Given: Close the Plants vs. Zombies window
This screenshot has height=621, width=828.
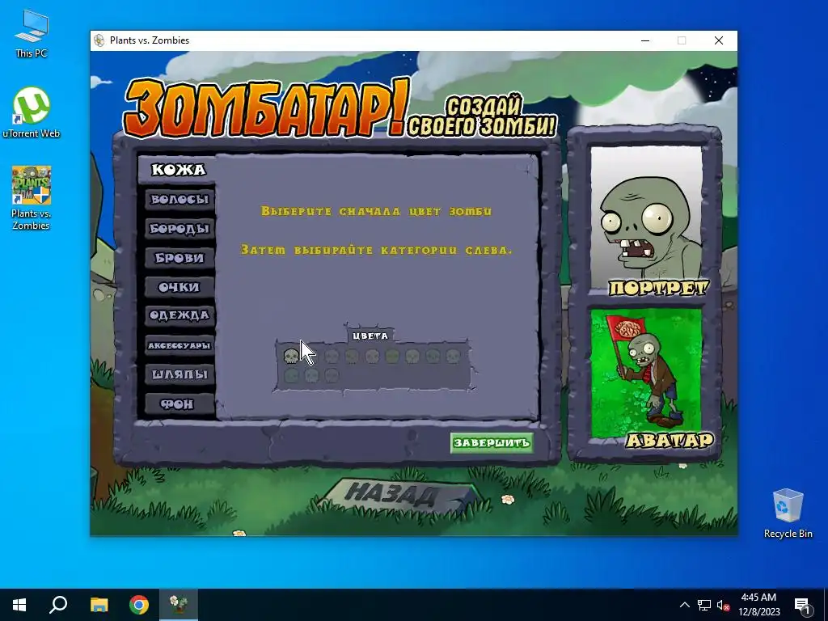Looking at the screenshot, I should 719,40.
